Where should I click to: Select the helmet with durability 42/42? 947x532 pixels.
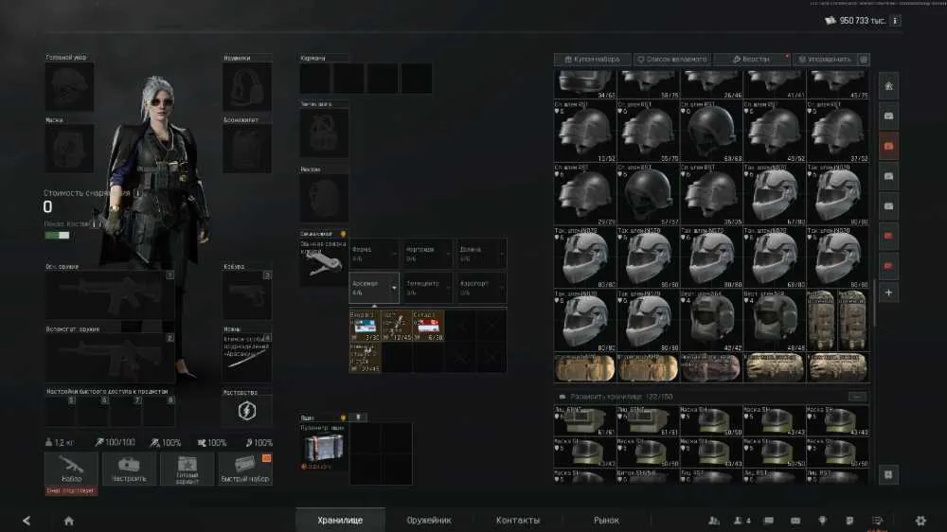[x=711, y=321]
